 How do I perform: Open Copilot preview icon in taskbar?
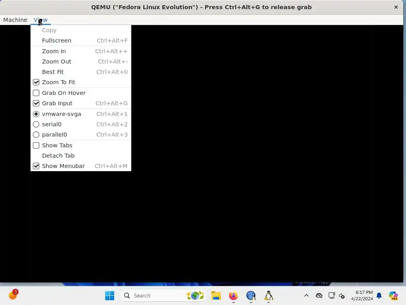click(x=393, y=295)
